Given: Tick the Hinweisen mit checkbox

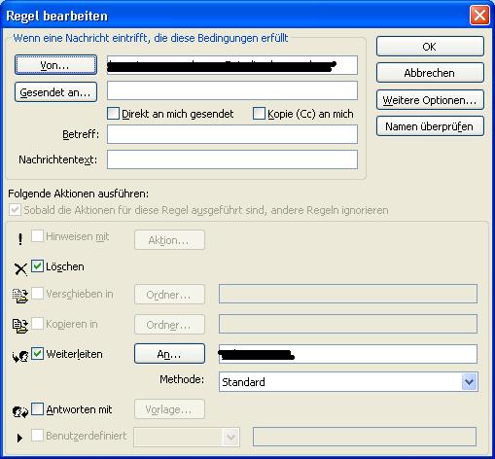Looking at the screenshot, I should click(x=37, y=236).
